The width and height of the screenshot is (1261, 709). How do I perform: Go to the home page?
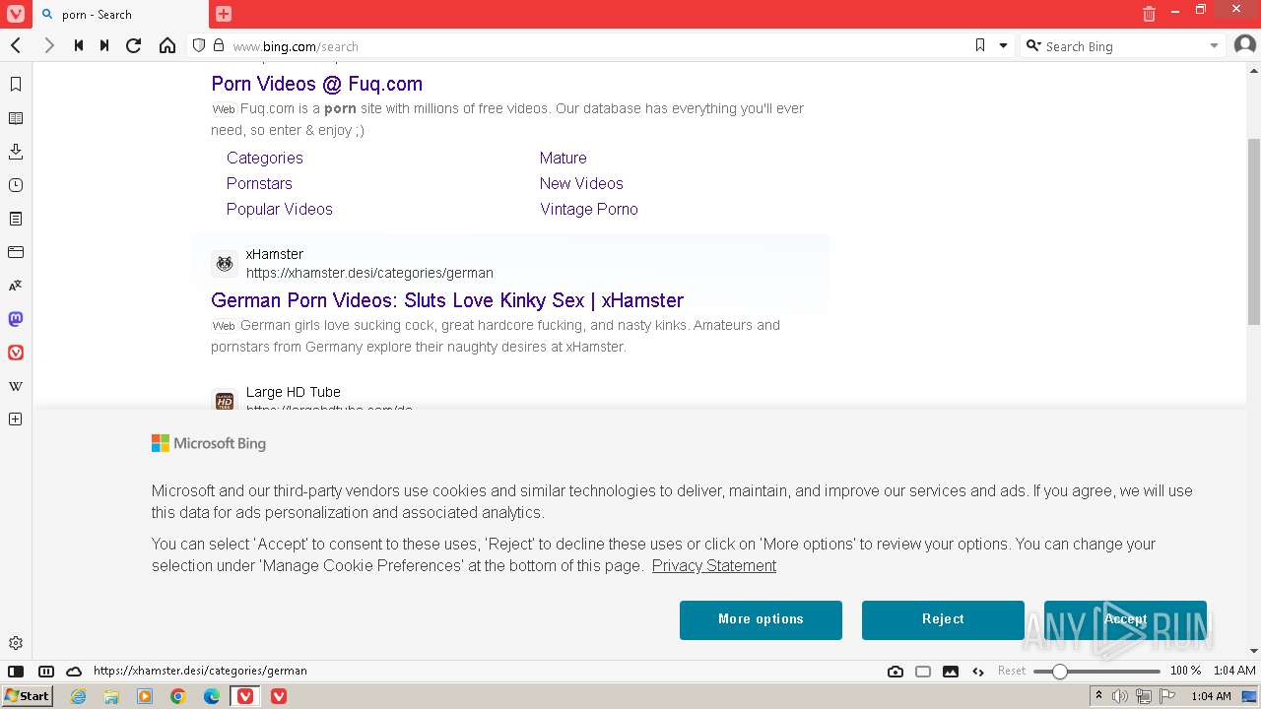coord(167,45)
